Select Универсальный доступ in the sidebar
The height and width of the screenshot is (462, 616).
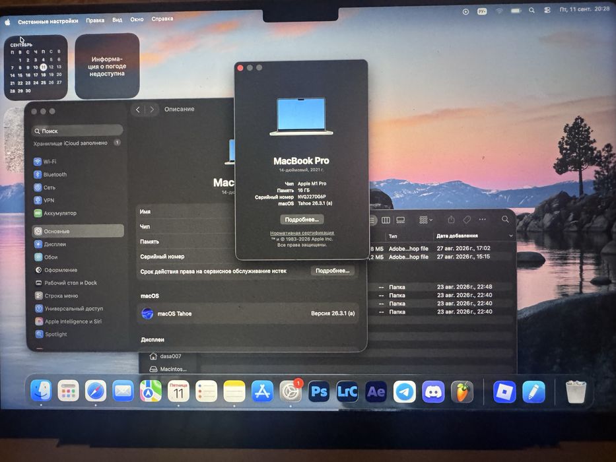coord(79,309)
